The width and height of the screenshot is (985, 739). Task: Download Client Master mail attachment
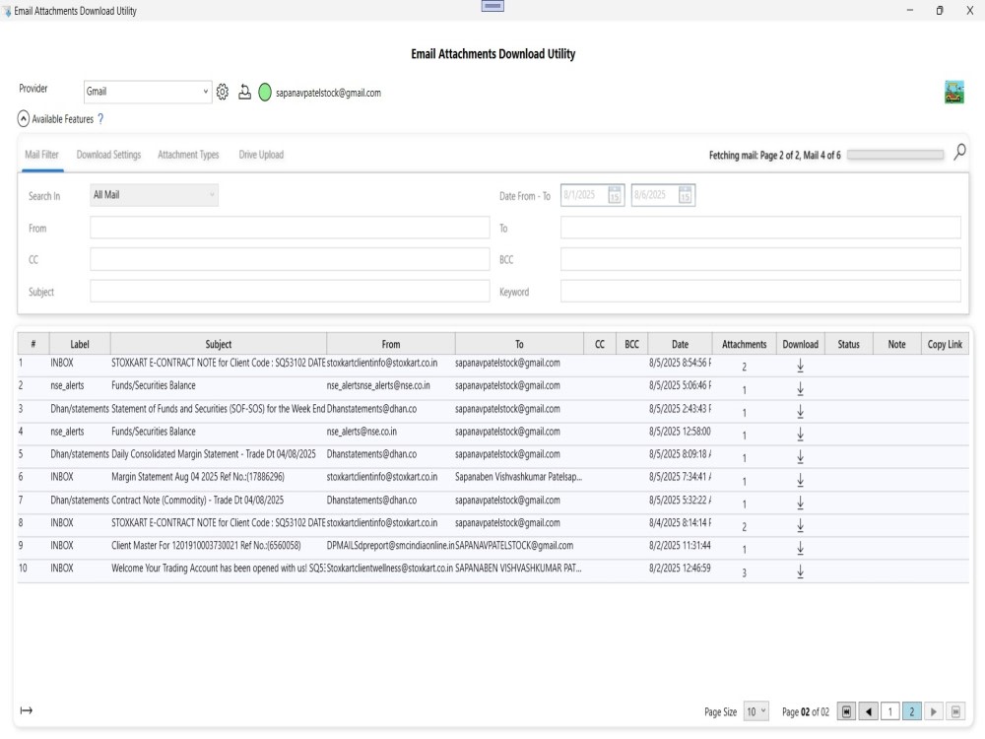coord(800,548)
